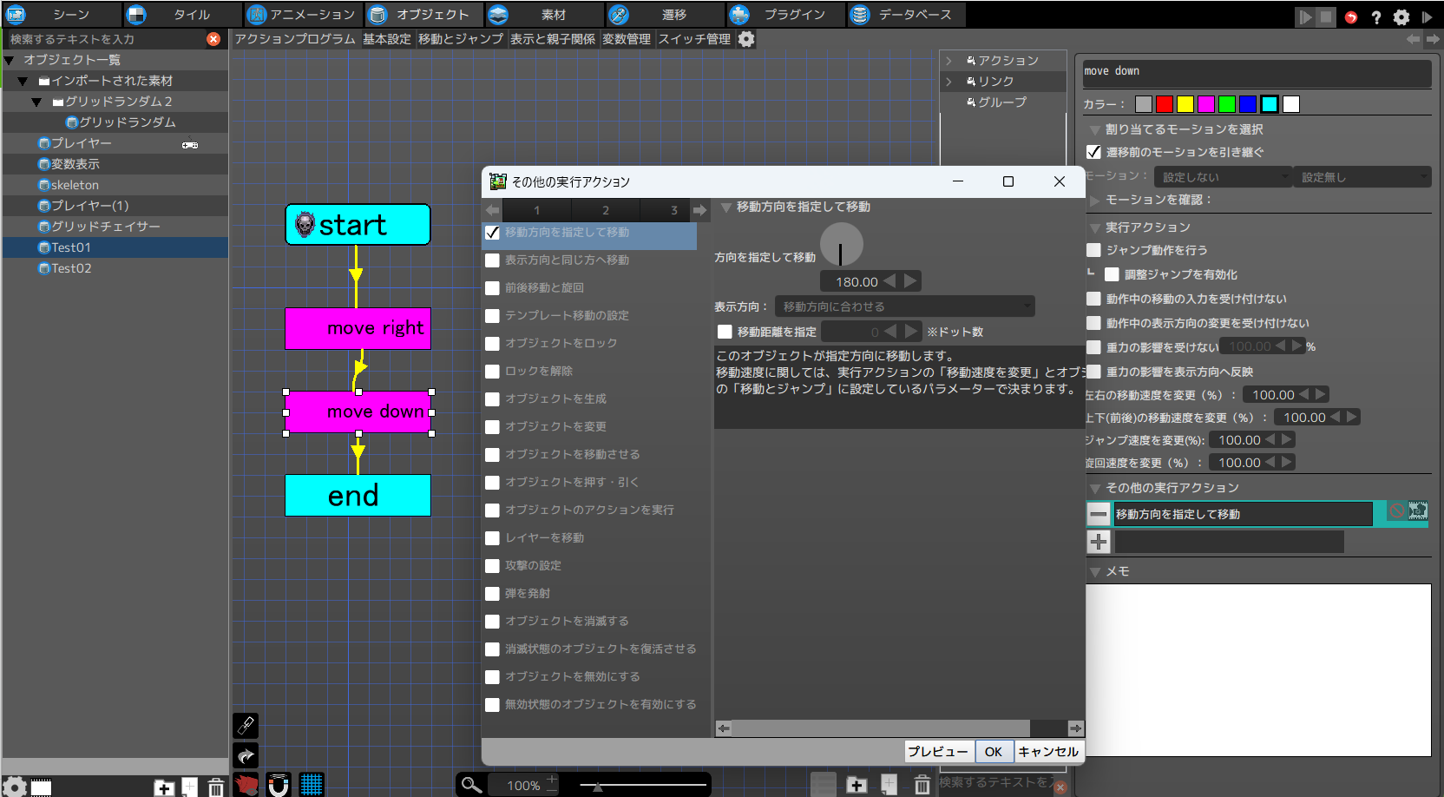Click the zoom slider under the canvas
This screenshot has height=797, width=1444.
[643, 785]
